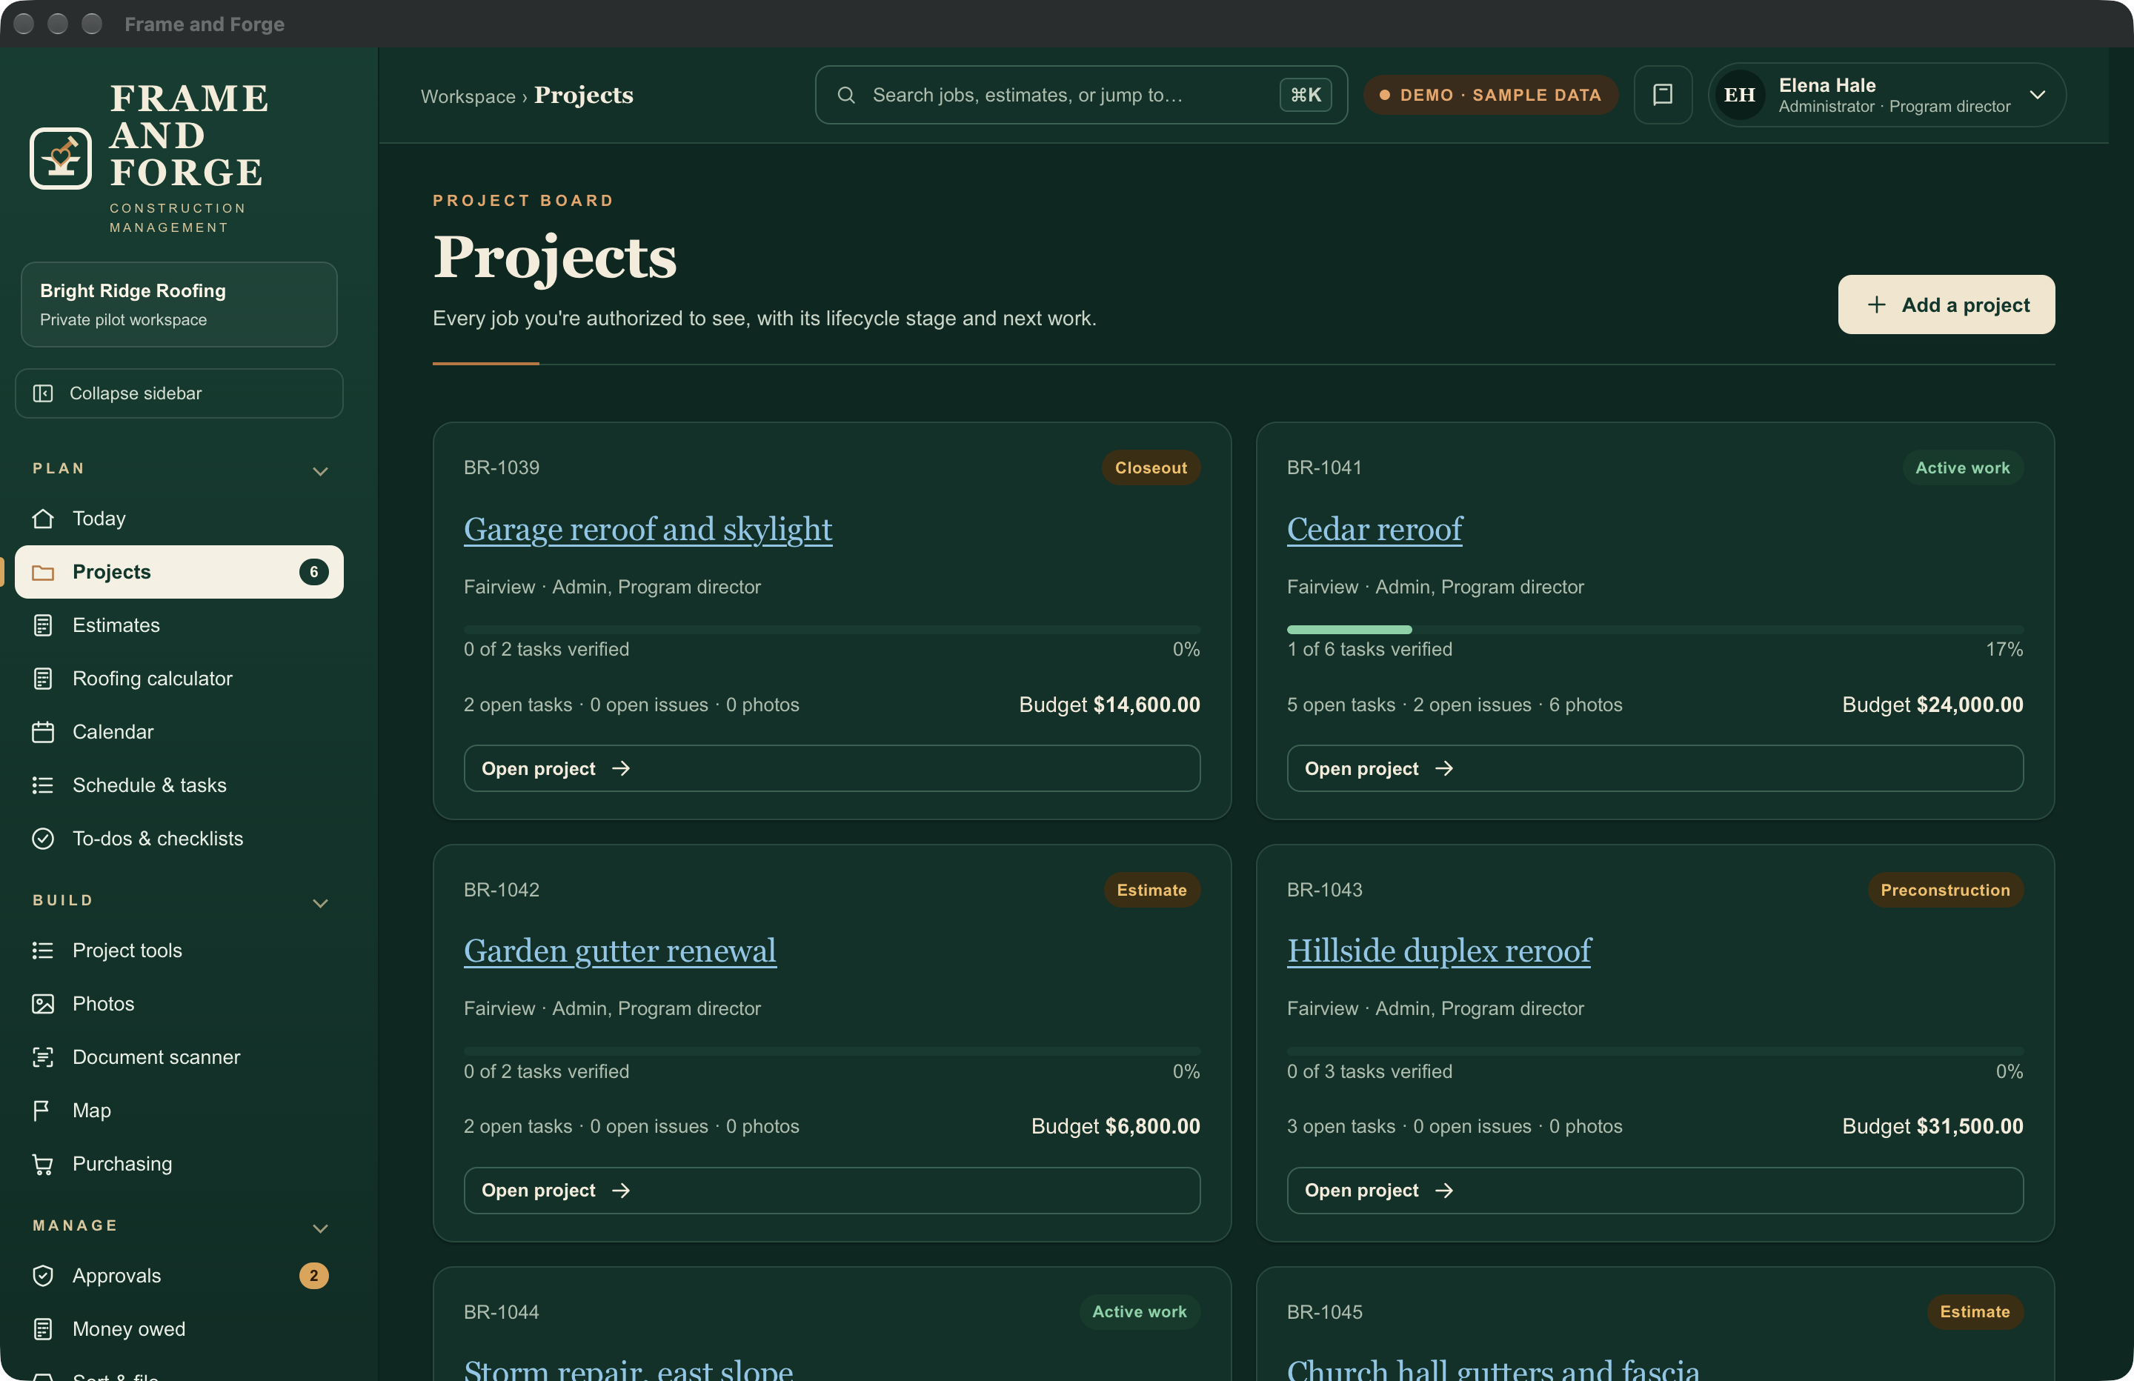Screen dimensions: 2134x1381
Task: Open the Garage reroof and skylight link
Action: click(648, 529)
